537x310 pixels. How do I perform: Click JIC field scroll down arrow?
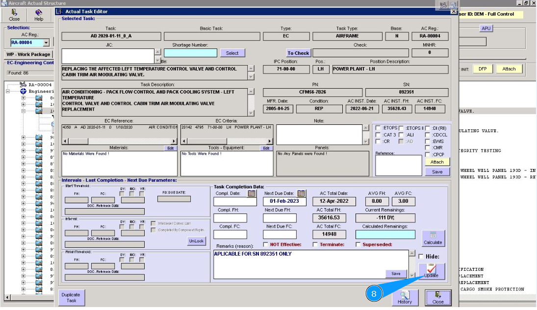(157, 61)
